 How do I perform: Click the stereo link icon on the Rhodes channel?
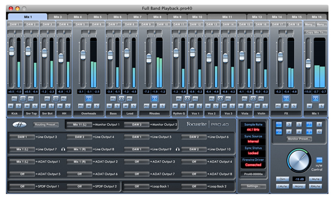click(154, 99)
